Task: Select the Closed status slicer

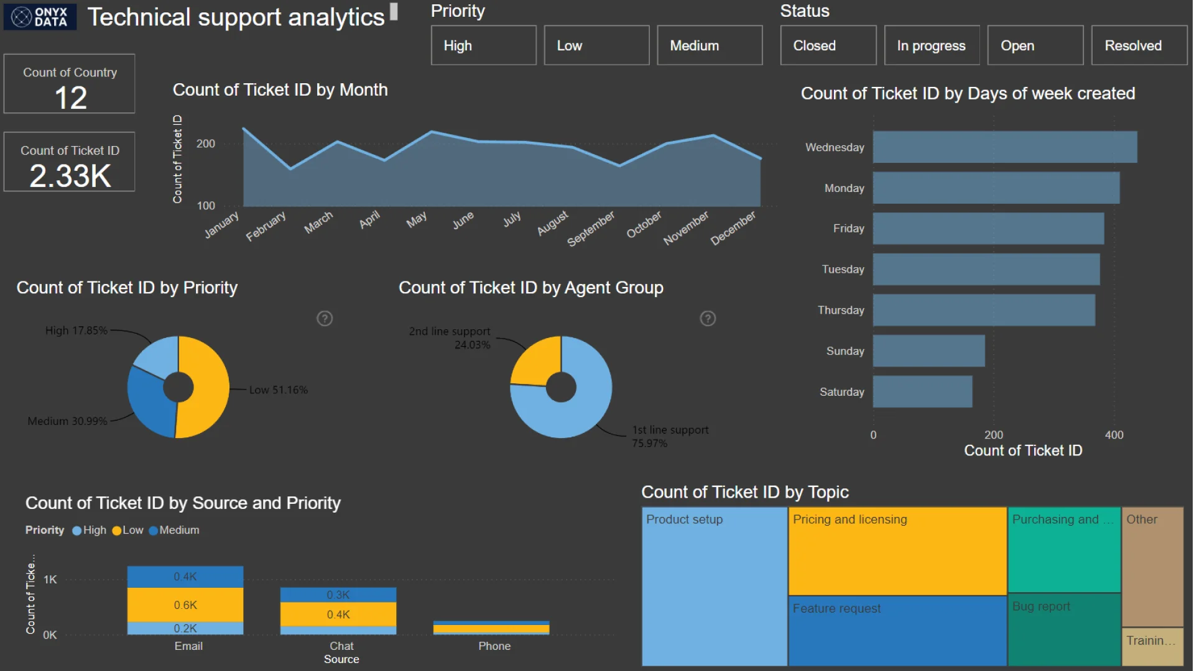Action: pos(828,45)
